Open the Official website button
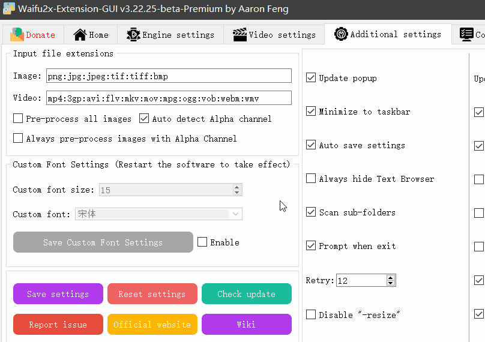Image resolution: width=485 pixels, height=342 pixels. 152,325
